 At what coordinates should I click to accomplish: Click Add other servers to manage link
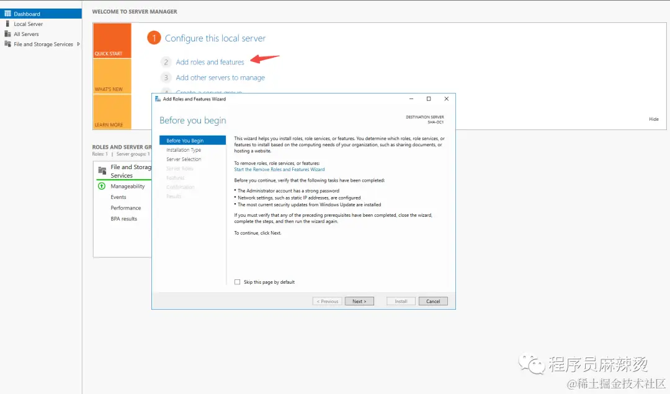tap(220, 77)
